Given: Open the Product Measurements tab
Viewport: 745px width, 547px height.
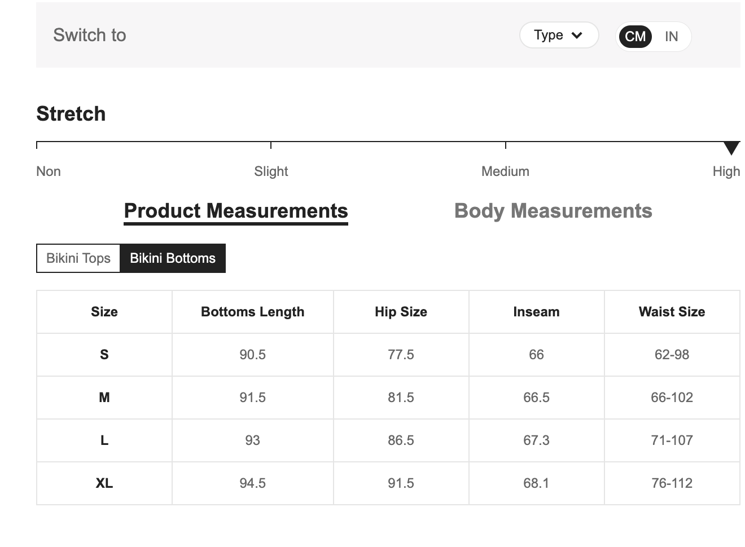Looking at the screenshot, I should (236, 211).
